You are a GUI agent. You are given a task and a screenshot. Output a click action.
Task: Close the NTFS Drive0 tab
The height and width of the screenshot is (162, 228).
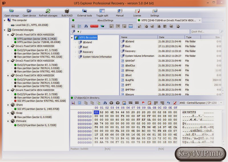200,20
